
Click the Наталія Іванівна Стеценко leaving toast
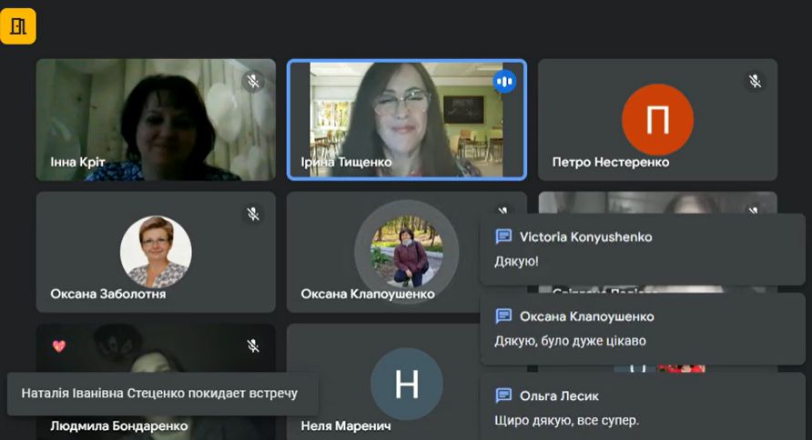[159, 394]
